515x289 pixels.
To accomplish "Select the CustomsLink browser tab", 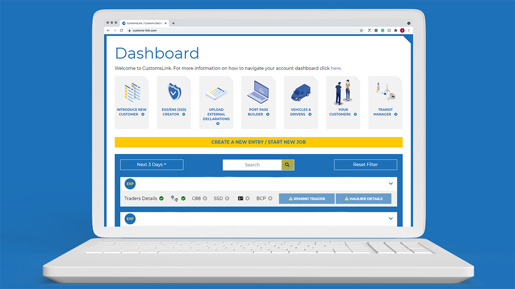I will coord(144,23).
